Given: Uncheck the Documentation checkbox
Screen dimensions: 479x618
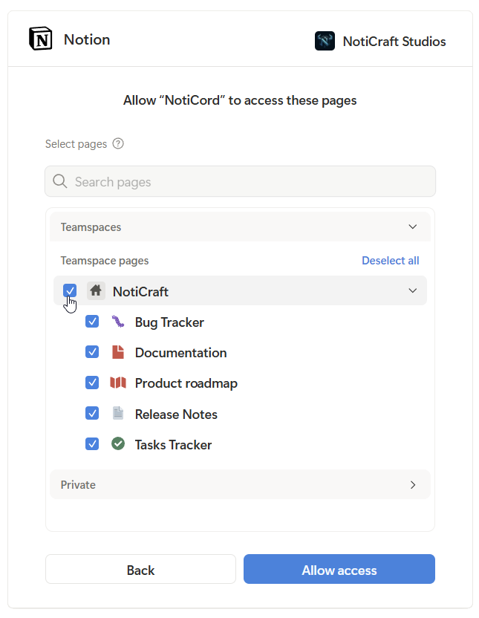Looking at the screenshot, I should click(x=92, y=352).
